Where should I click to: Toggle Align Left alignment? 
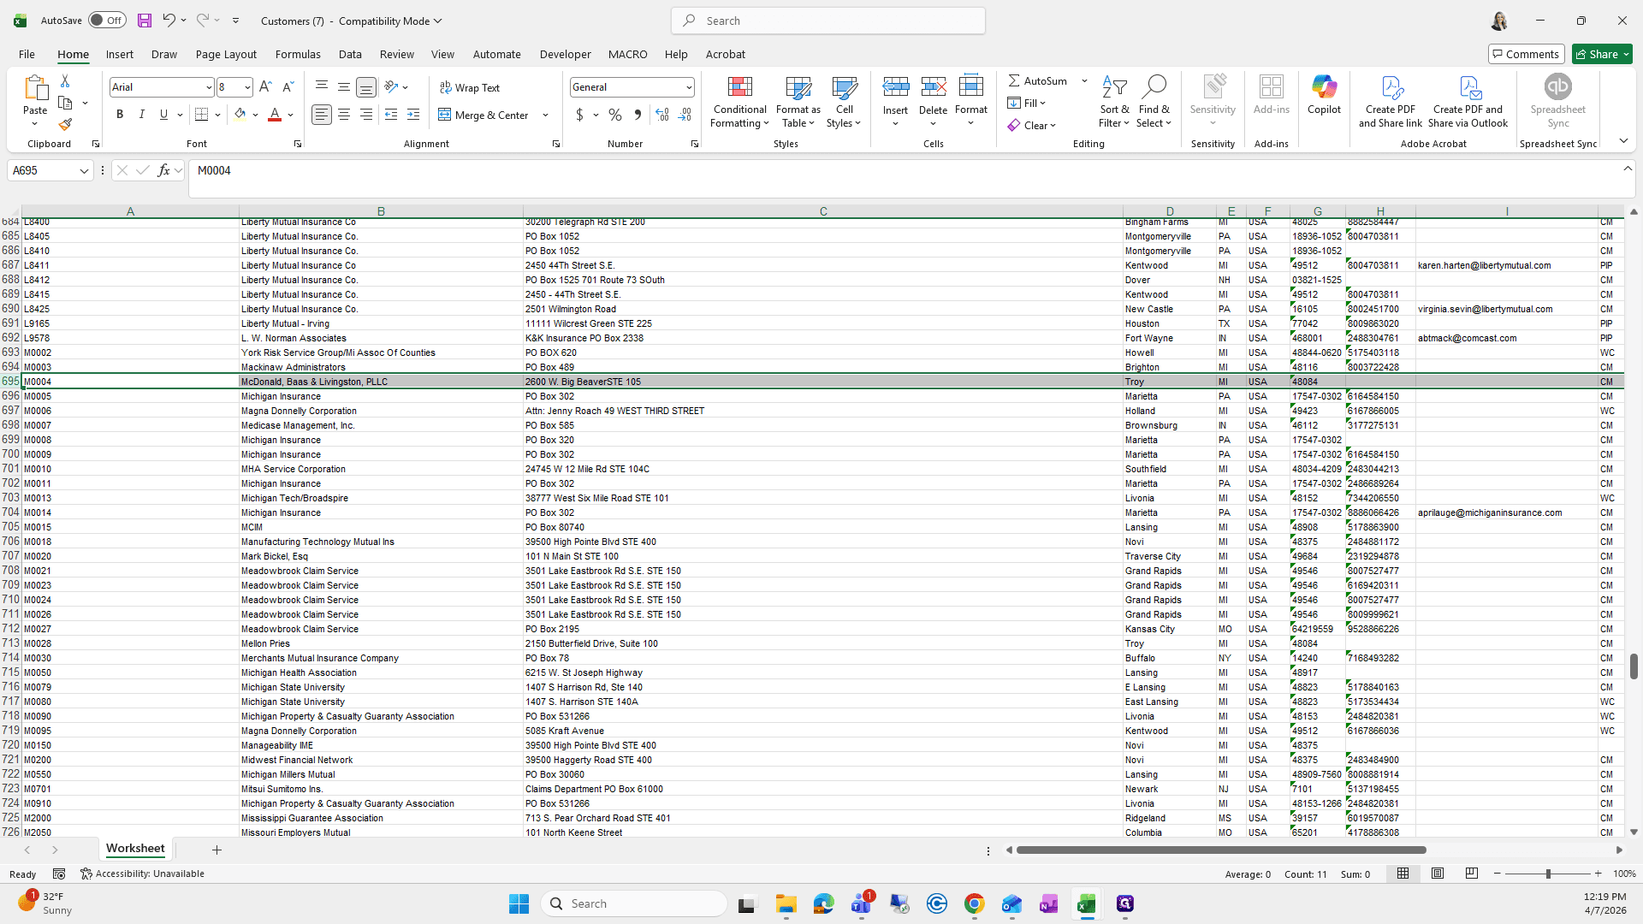[322, 115]
